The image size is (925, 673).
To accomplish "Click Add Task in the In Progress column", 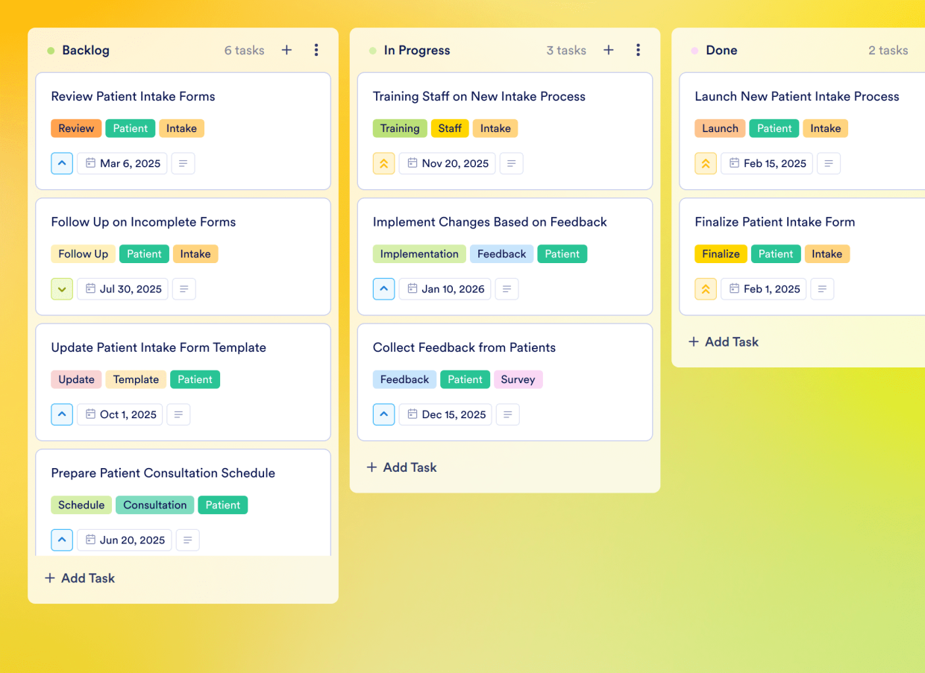I will (x=401, y=467).
